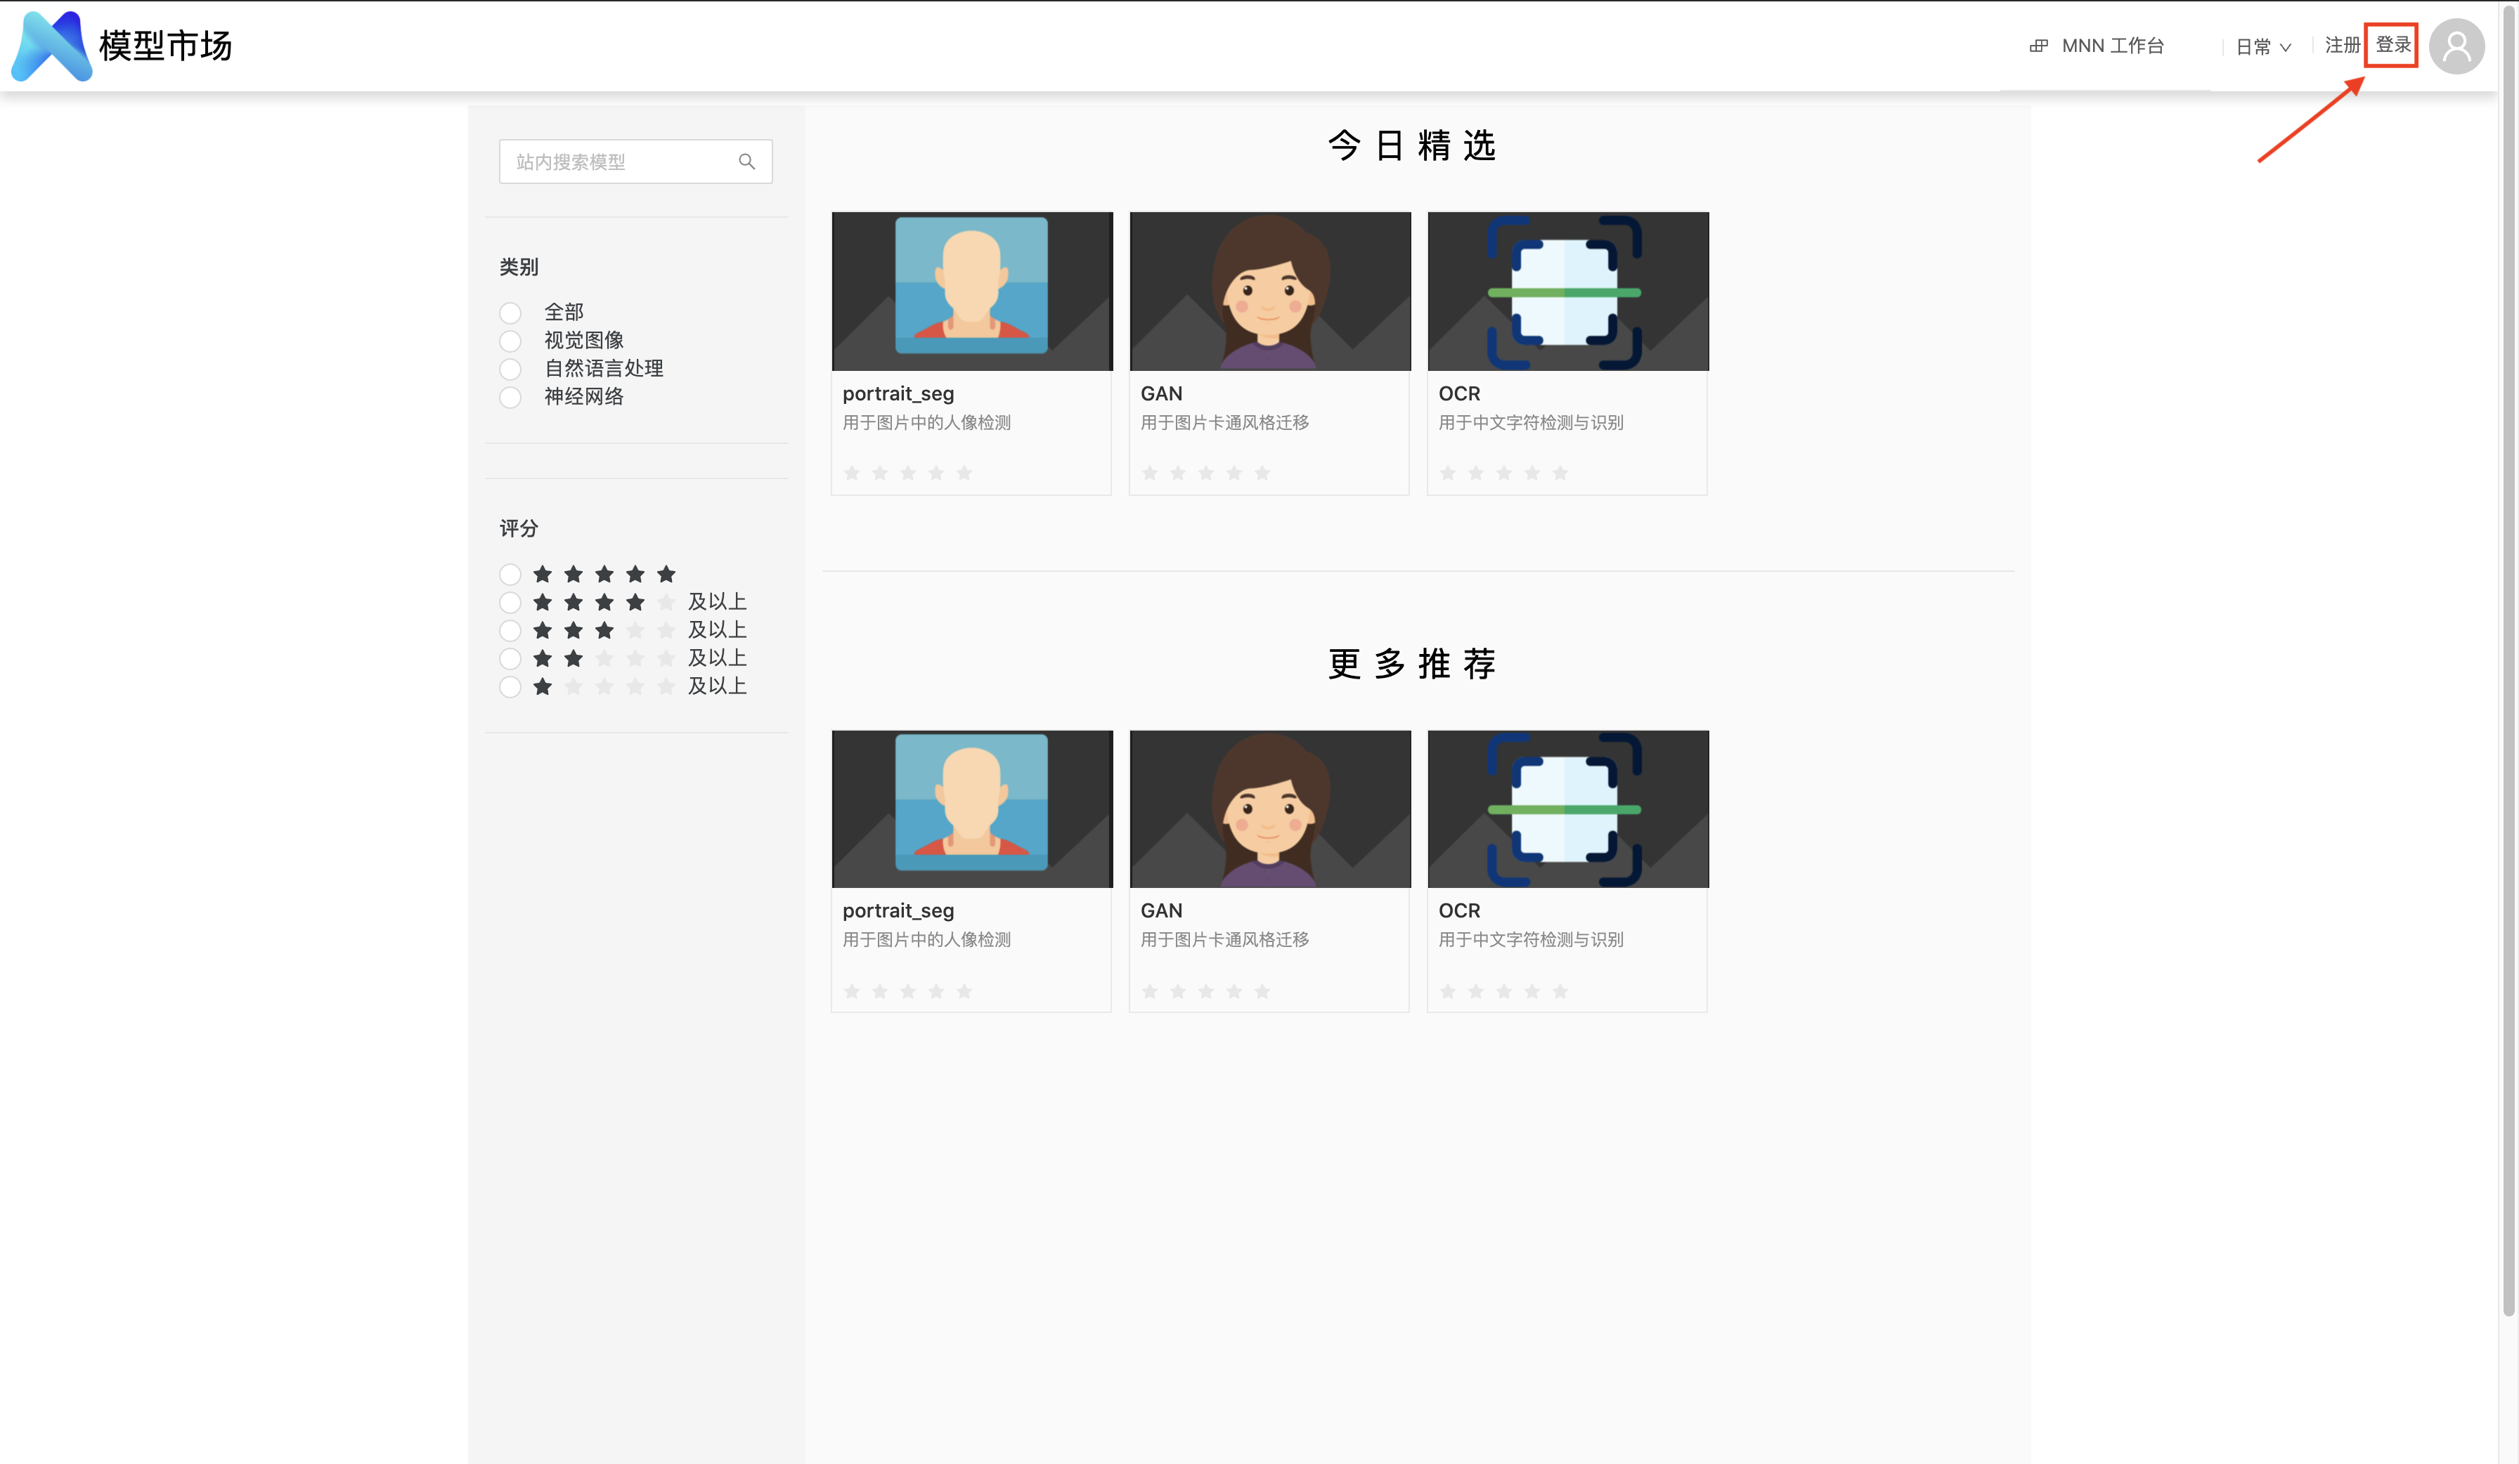Click the user avatar icon
The height and width of the screenshot is (1464, 2519).
2456,46
